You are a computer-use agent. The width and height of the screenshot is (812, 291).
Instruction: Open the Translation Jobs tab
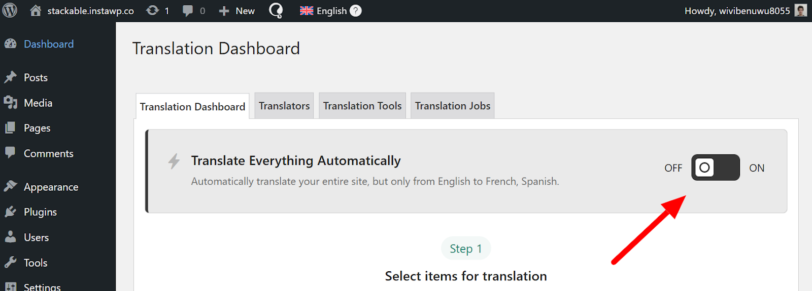click(x=453, y=106)
